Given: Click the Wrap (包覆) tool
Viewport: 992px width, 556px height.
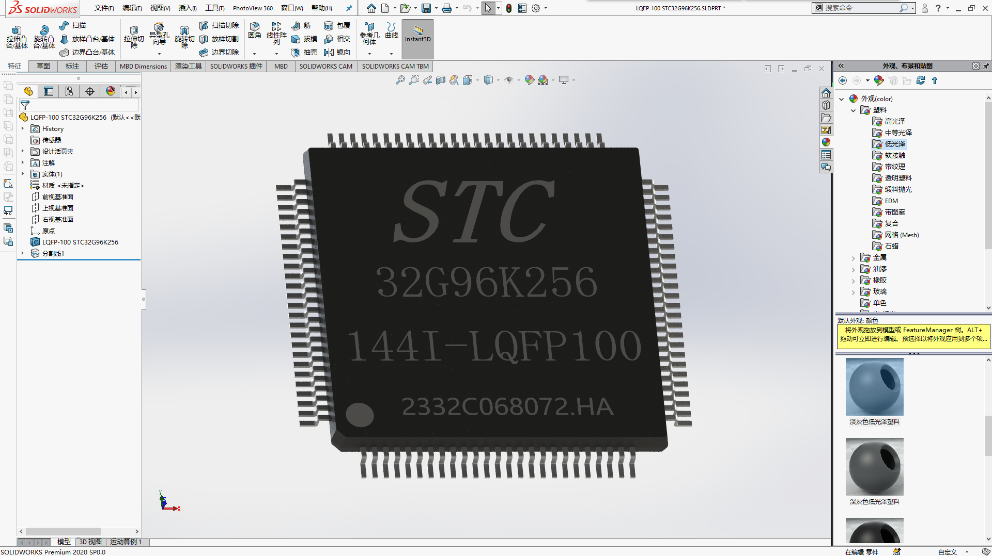Looking at the screenshot, I should pyautogui.click(x=337, y=25).
